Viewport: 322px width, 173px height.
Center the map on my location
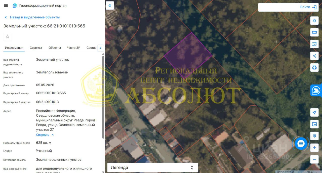314,112
